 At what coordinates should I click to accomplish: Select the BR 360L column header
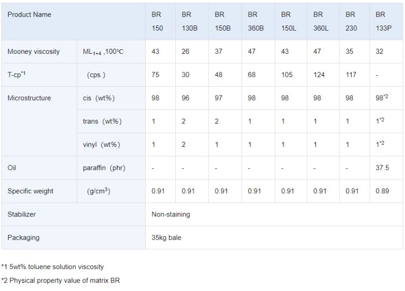coord(320,21)
